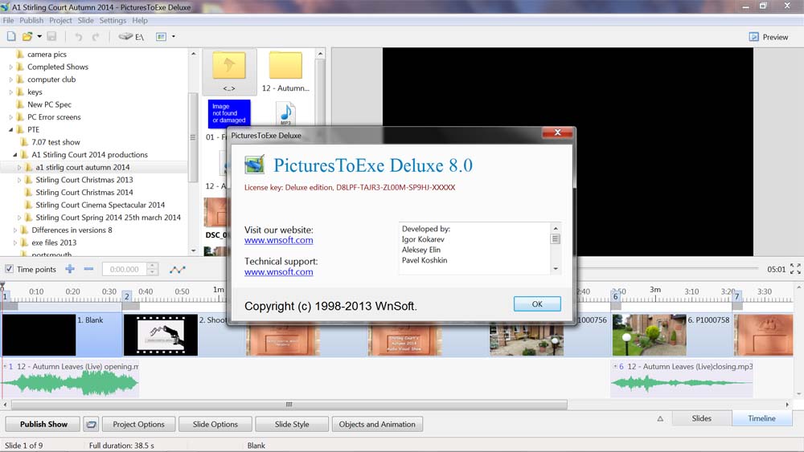804x452 pixels.
Task: Select the 7.07 test show folder
Action: [x=55, y=142]
